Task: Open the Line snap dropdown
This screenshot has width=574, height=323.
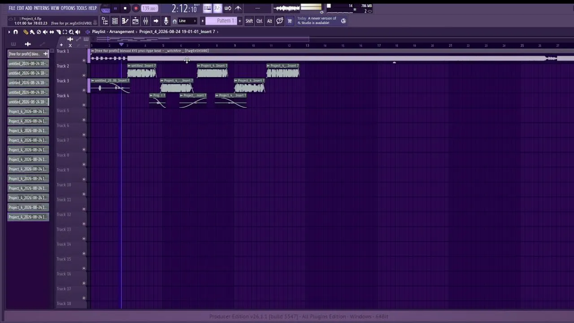Action: [187, 21]
